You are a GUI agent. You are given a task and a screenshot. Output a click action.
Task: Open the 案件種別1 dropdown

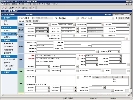click(49, 67)
